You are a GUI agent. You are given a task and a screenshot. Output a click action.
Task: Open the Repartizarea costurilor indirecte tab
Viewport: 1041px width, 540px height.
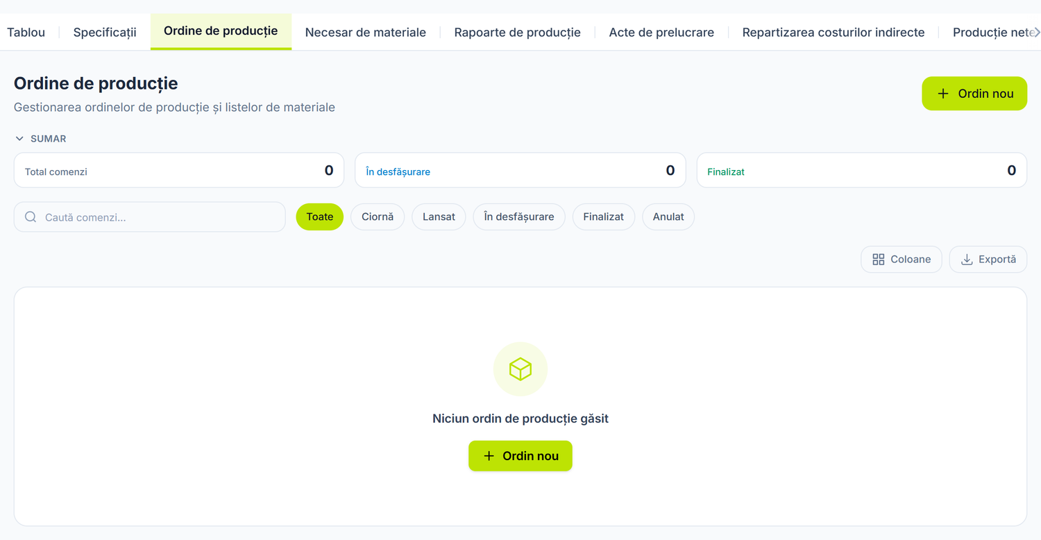coord(833,32)
